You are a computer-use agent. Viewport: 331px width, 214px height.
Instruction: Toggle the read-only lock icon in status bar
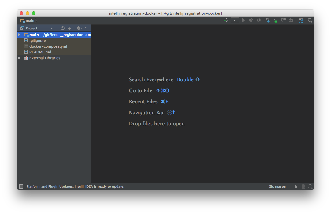tap(296, 186)
